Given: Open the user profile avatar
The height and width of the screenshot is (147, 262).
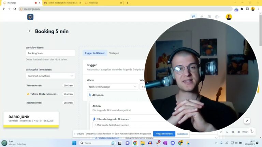Looking at the screenshot, I should click(229, 17).
